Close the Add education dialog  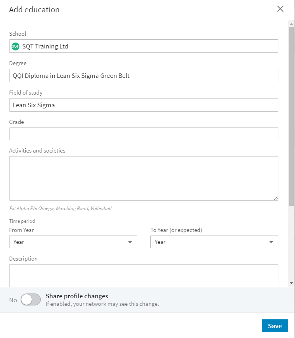tap(280, 9)
